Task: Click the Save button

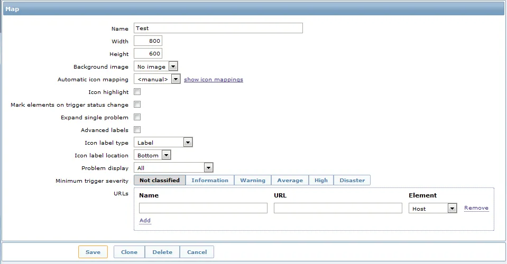Action: point(93,252)
